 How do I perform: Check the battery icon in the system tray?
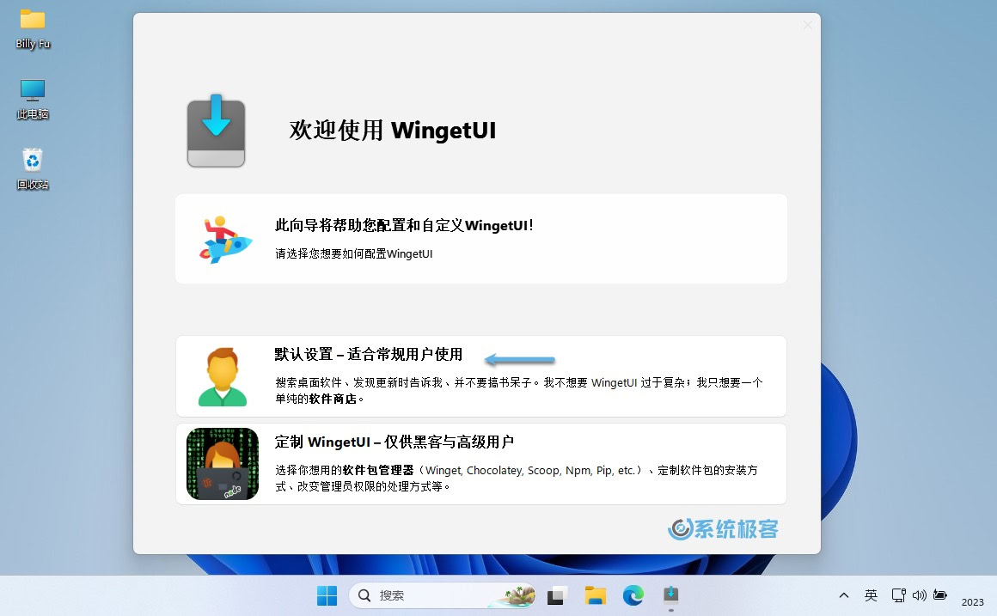click(x=939, y=595)
